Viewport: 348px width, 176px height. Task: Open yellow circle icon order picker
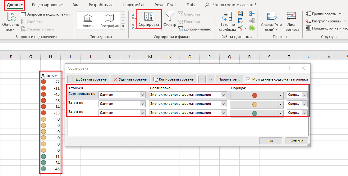[257, 104]
